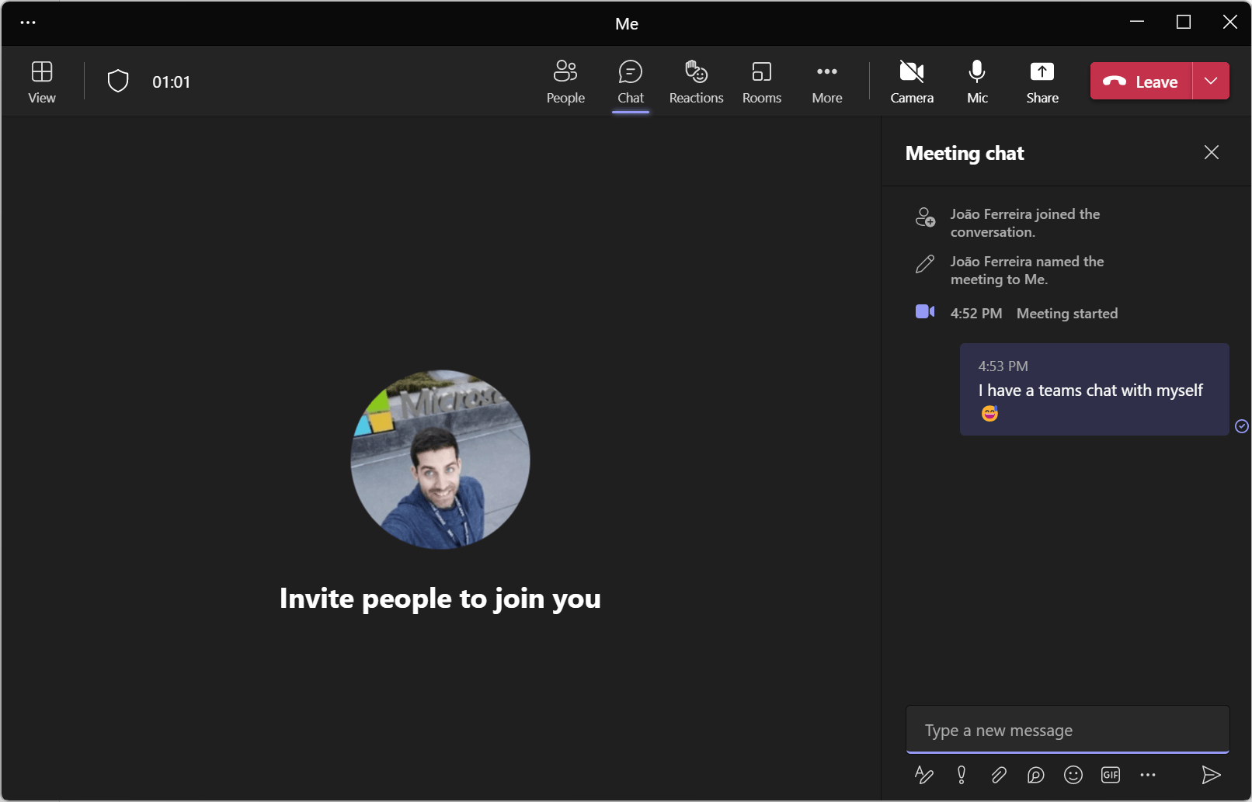Open breakout Rooms
This screenshot has width=1252, height=802.
coord(762,82)
